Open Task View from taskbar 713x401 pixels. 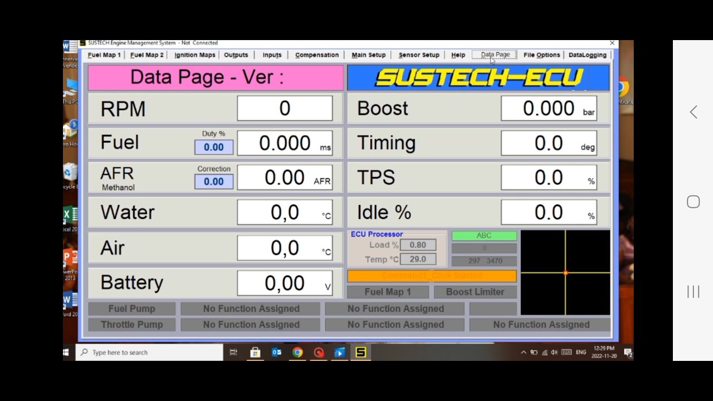(233, 353)
